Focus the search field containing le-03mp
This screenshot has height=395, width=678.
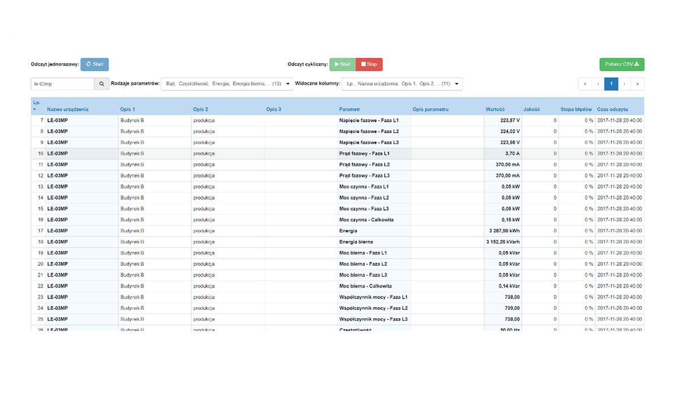tap(62, 84)
